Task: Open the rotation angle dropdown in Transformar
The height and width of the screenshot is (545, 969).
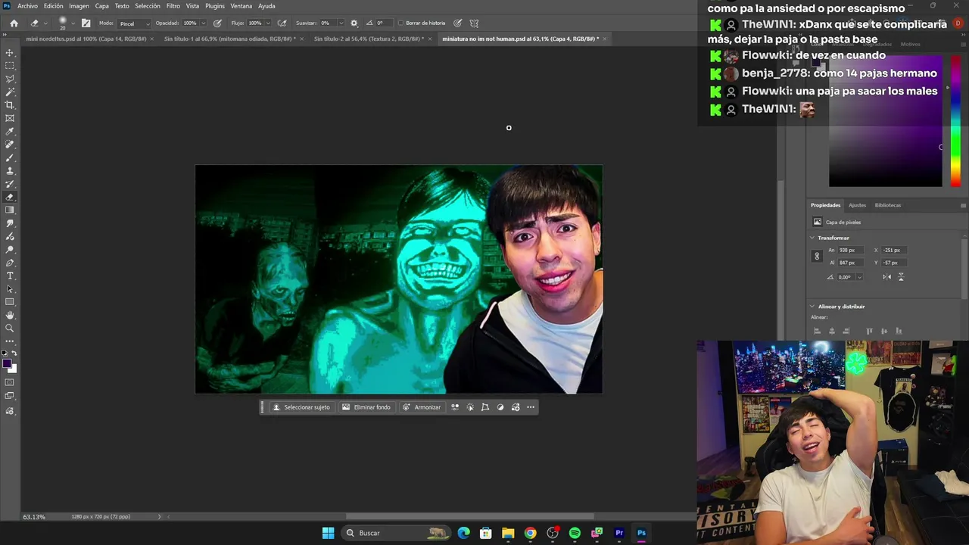Action: click(x=859, y=277)
